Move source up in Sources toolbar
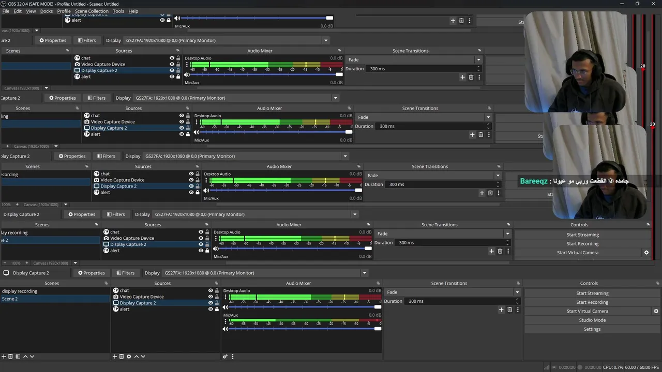662x372 pixels. (137, 357)
